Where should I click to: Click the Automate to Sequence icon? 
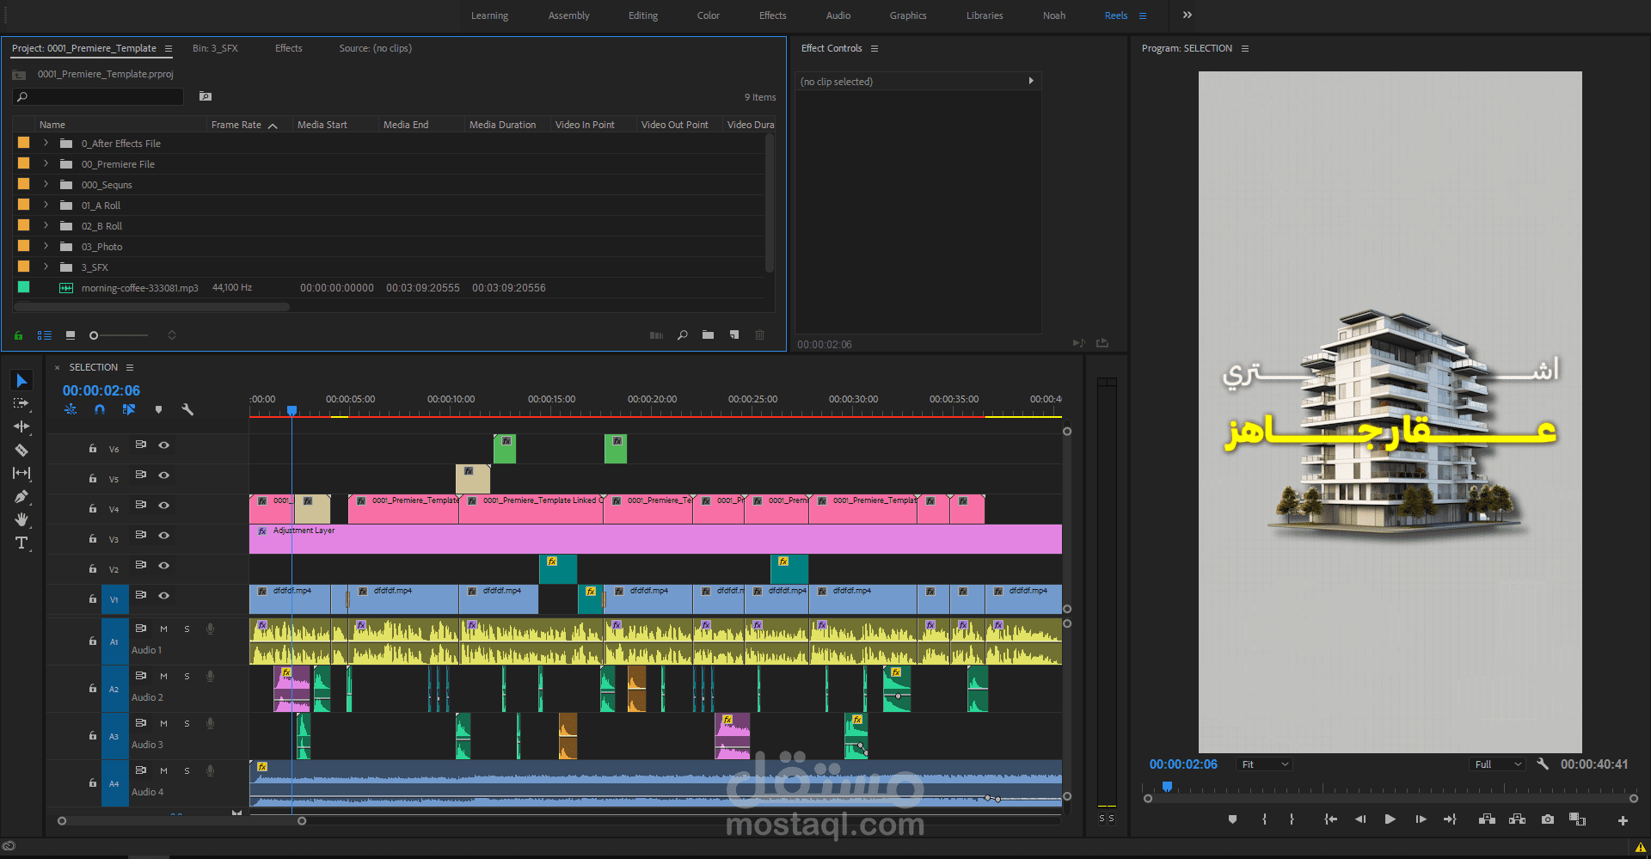[x=656, y=334]
